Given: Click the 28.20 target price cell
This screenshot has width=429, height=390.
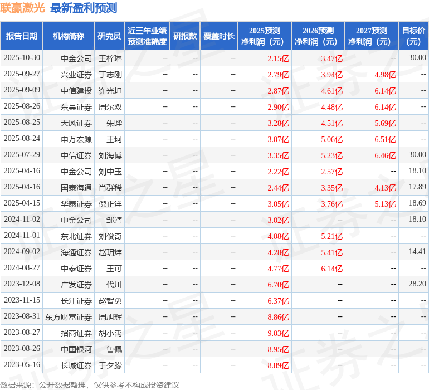Looking at the screenshot, I should click(417, 284).
